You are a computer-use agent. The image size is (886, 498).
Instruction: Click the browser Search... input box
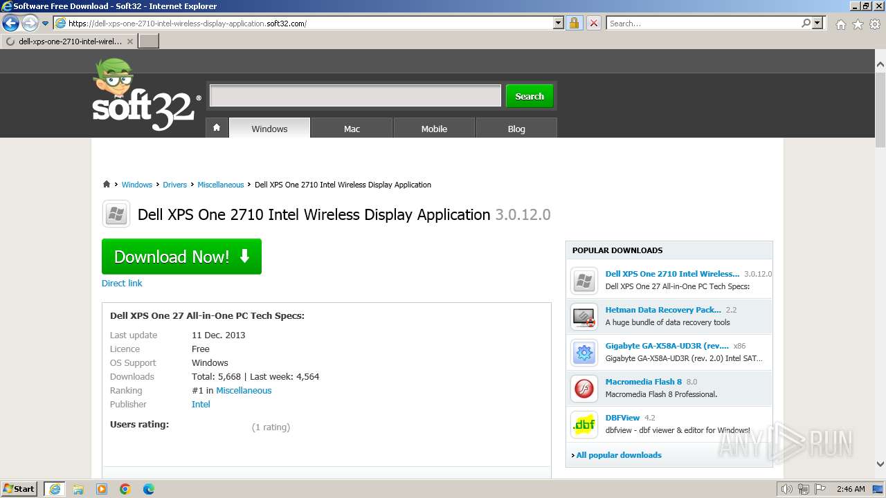[704, 23]
